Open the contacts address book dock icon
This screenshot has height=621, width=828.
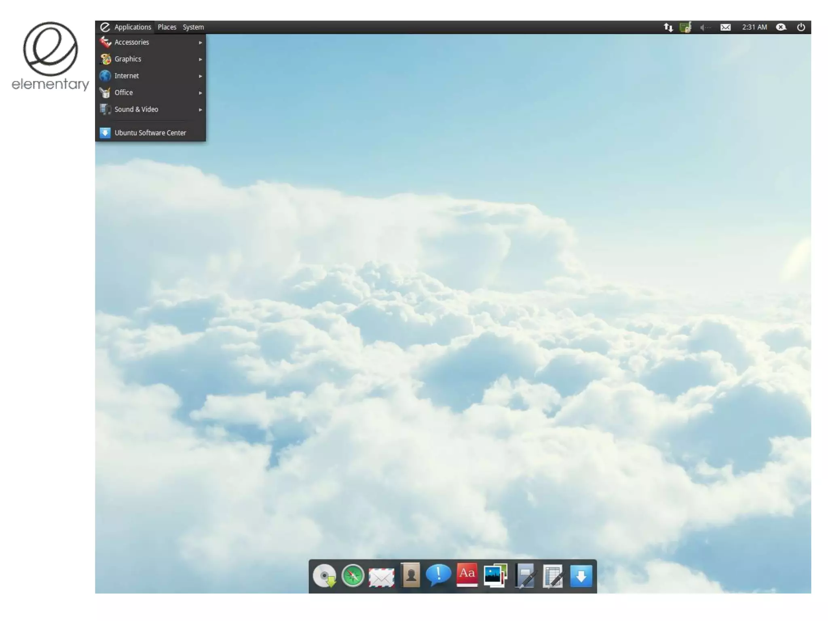click(x=410, y=575)
